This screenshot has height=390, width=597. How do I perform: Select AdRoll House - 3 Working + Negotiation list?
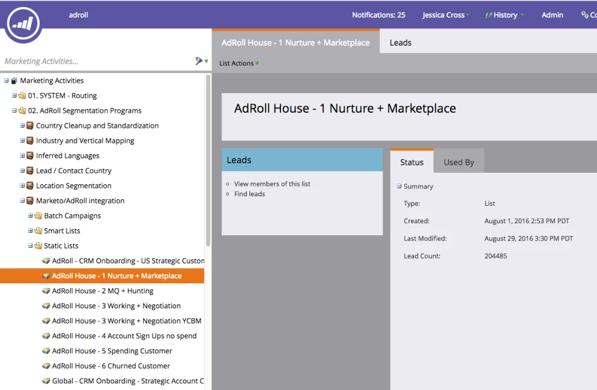[x=116, y=306]
